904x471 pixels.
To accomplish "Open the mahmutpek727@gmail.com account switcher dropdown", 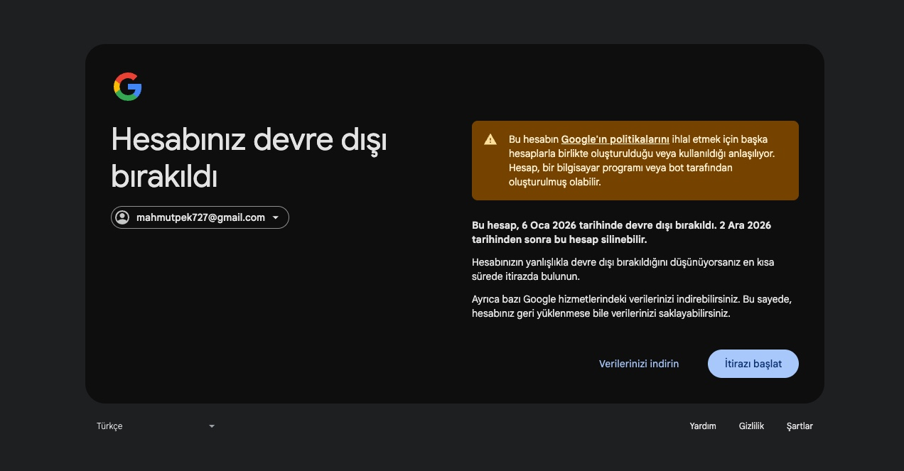I will coord(200,217).
